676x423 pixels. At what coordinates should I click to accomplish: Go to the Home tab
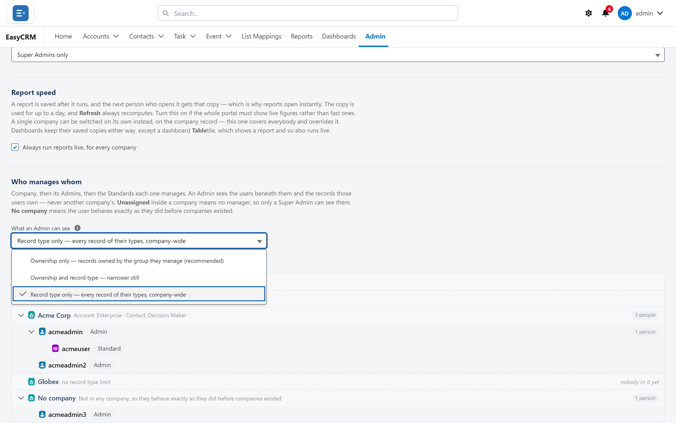(x=63, y=36)
